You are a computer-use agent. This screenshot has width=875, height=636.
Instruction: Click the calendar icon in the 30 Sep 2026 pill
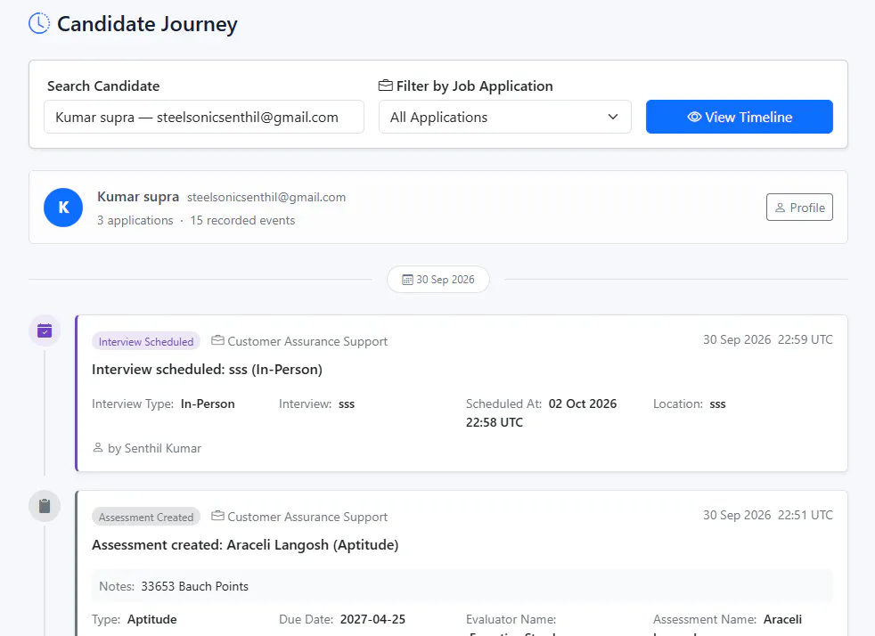click(407, 280)
